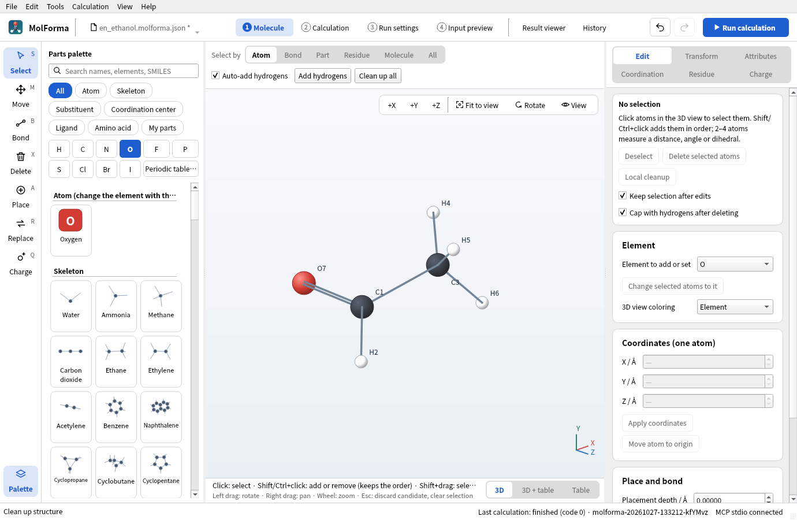Click the undo arrow button
Viewport: 797px width, 520px height.
click(x=660, y=27)
